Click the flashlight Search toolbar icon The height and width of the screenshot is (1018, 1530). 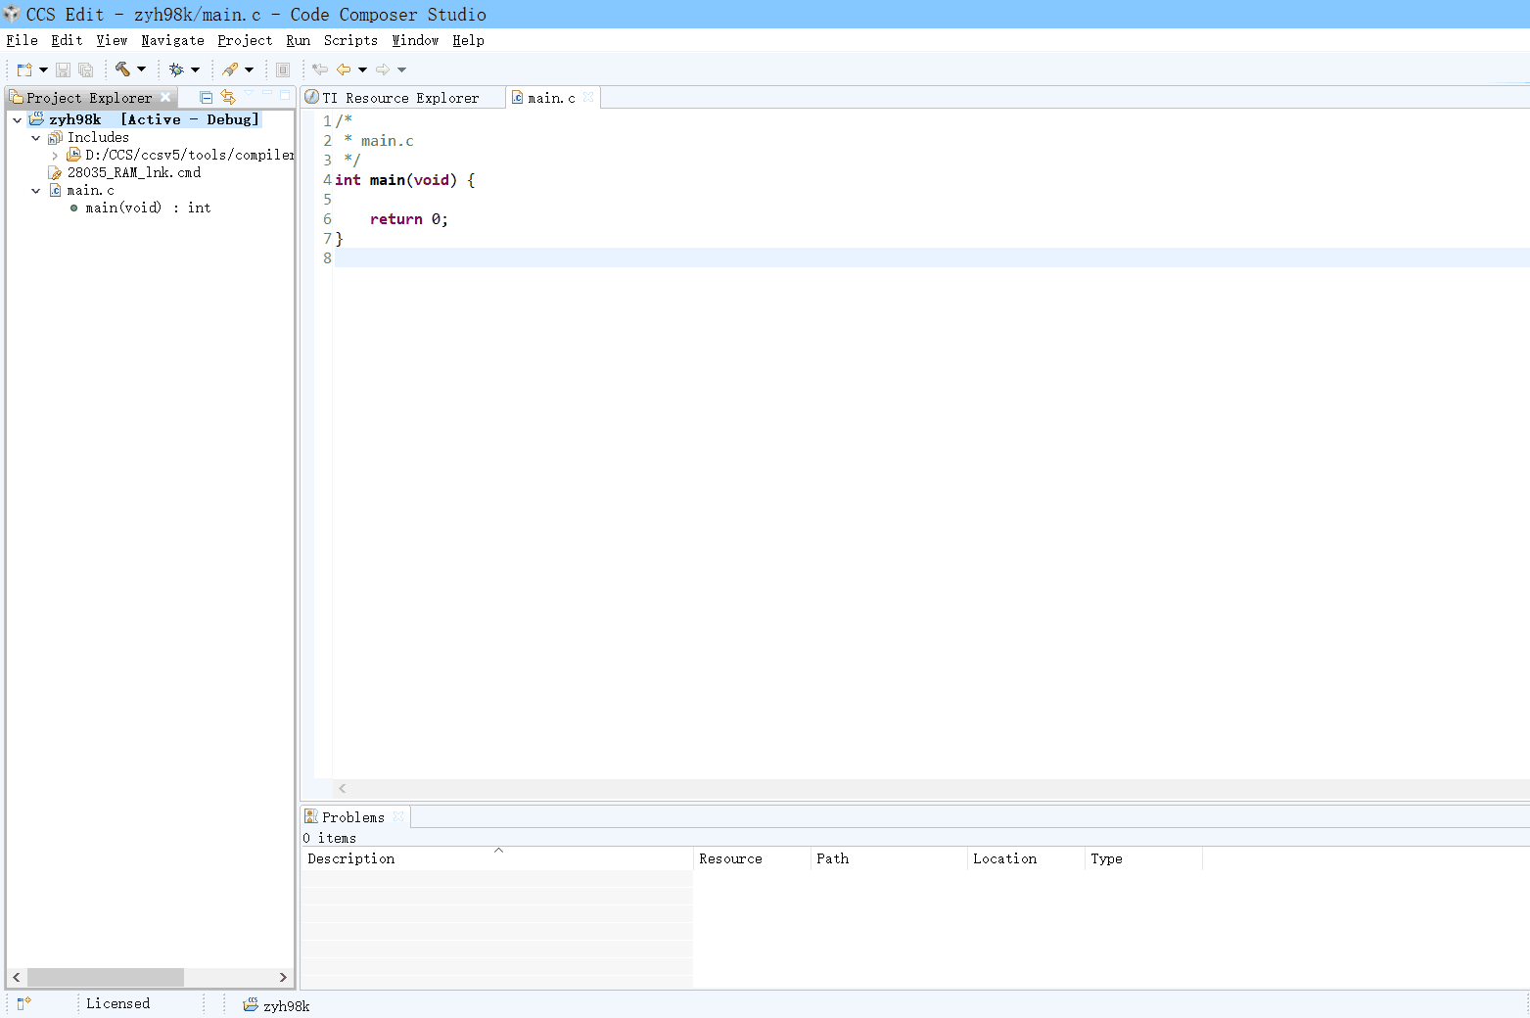point(230,69)
